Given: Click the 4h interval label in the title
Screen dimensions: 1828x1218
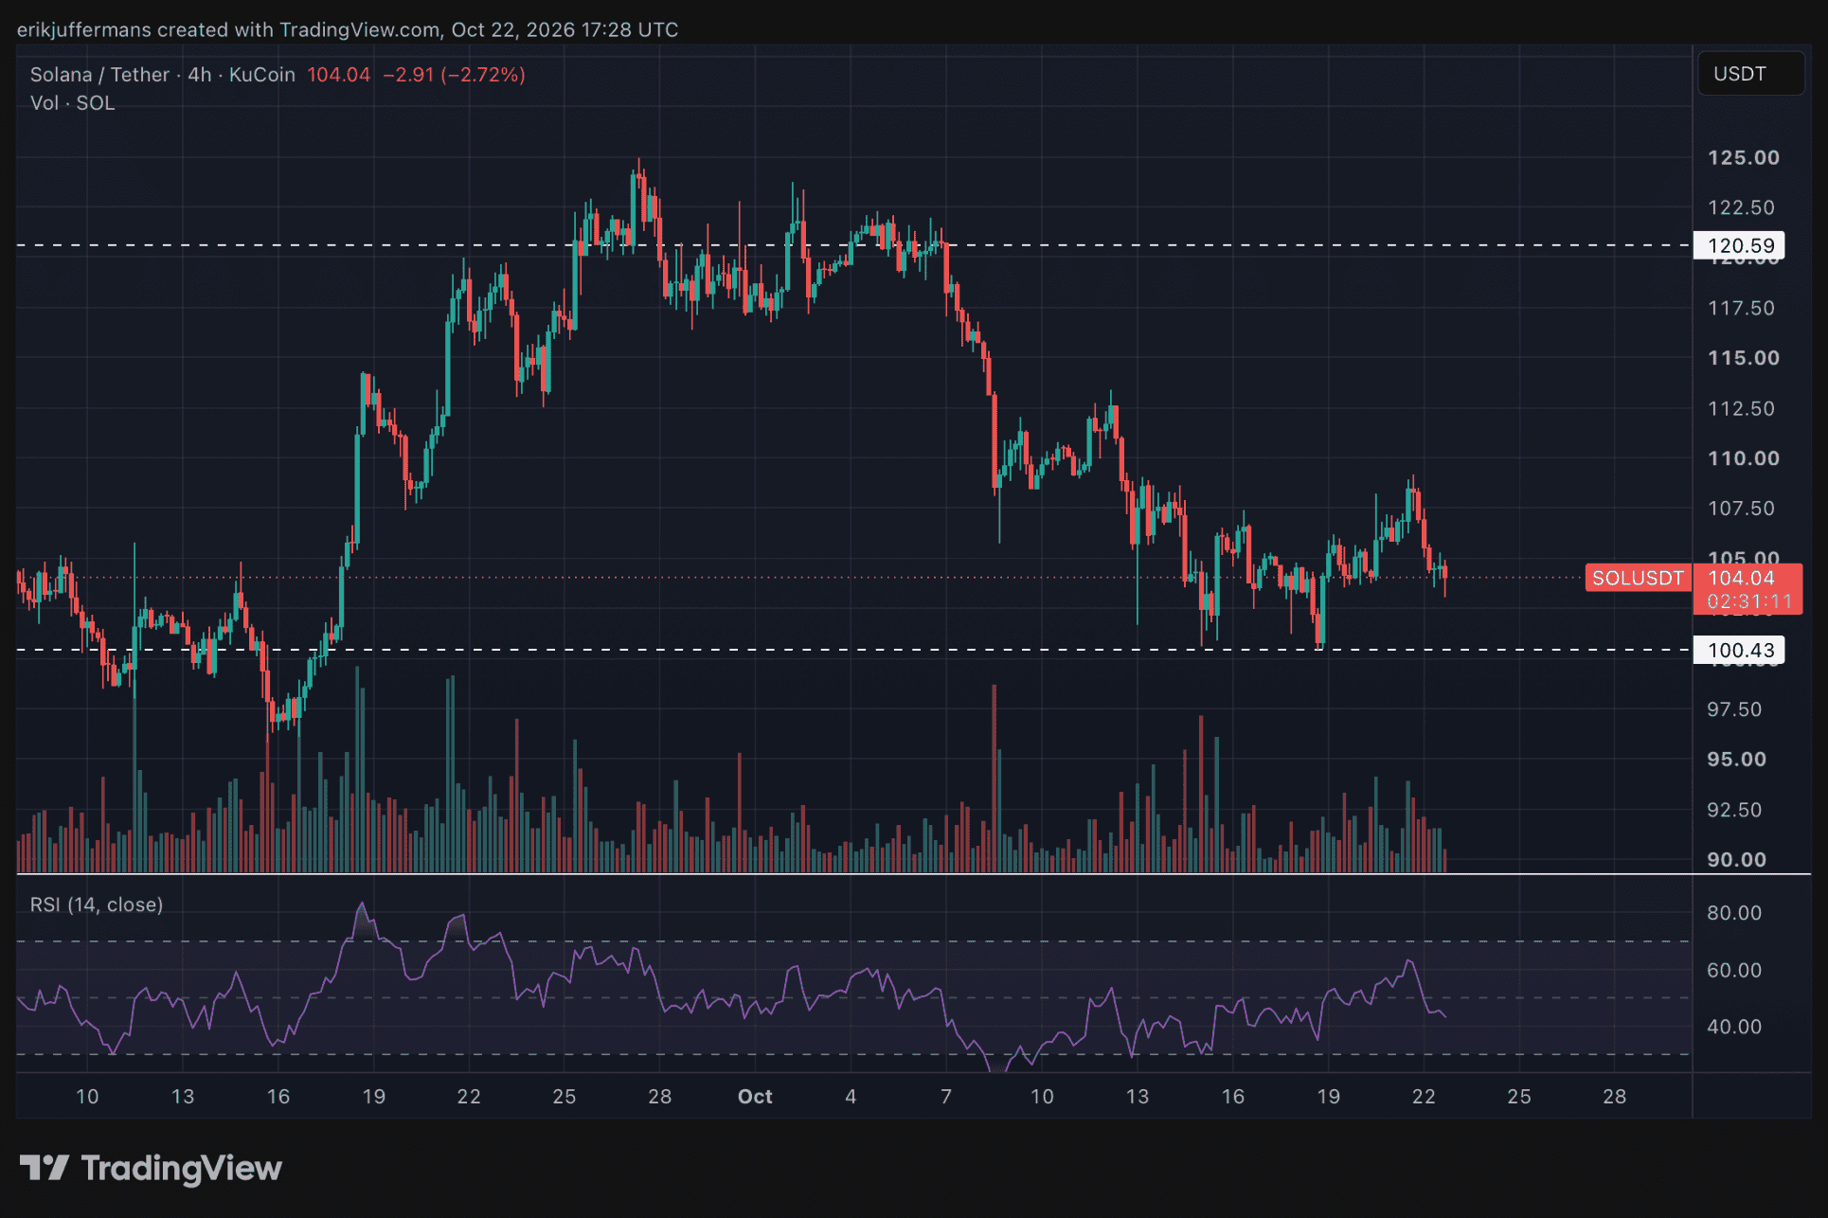Looking at the screenshot, I should [x=199, y=75].
